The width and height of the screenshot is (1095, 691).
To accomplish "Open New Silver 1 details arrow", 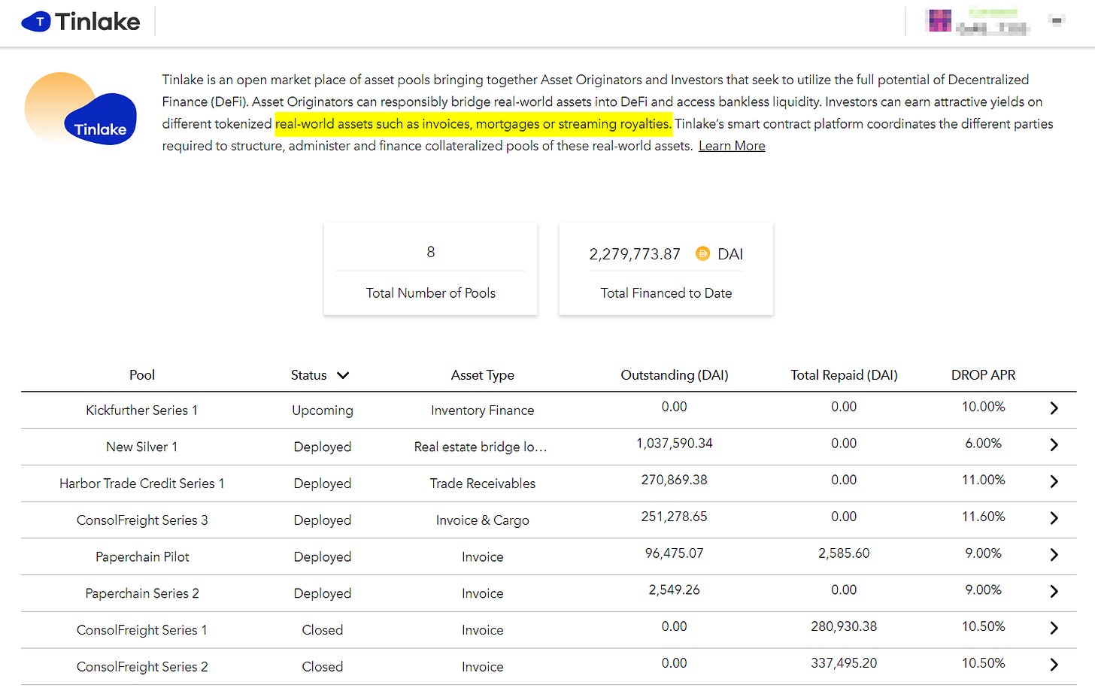I will (x=1054, y=445).
